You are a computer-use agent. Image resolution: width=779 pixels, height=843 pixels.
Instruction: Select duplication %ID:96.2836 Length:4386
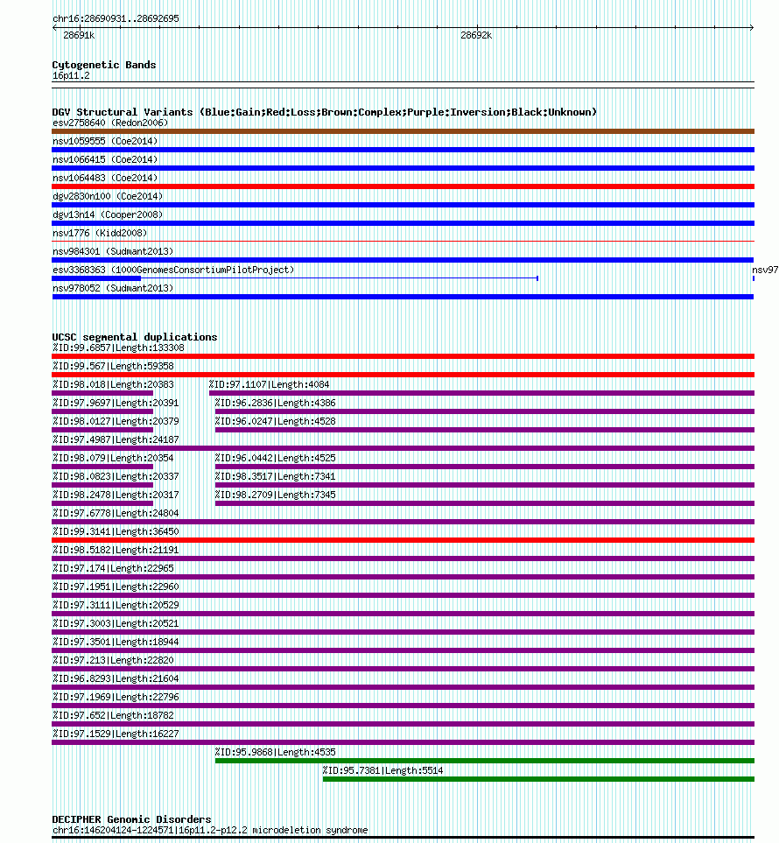275,402
